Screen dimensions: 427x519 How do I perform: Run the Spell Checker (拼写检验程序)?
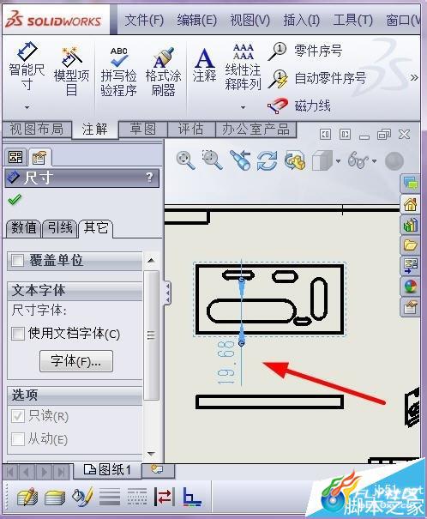[118, 71]
